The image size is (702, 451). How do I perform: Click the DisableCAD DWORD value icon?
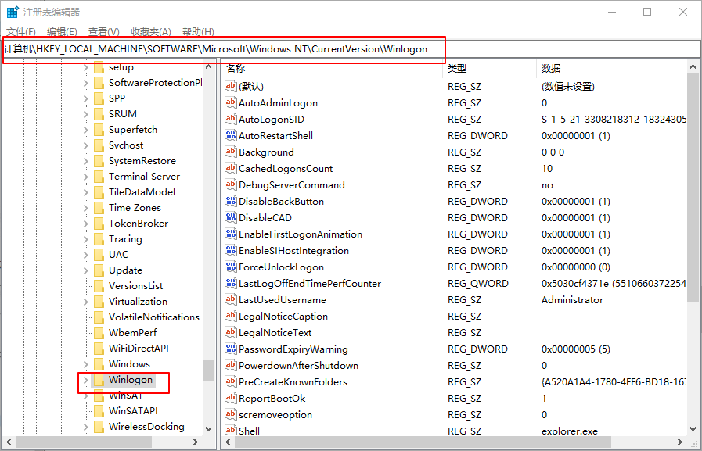click(x=231, y=217)
